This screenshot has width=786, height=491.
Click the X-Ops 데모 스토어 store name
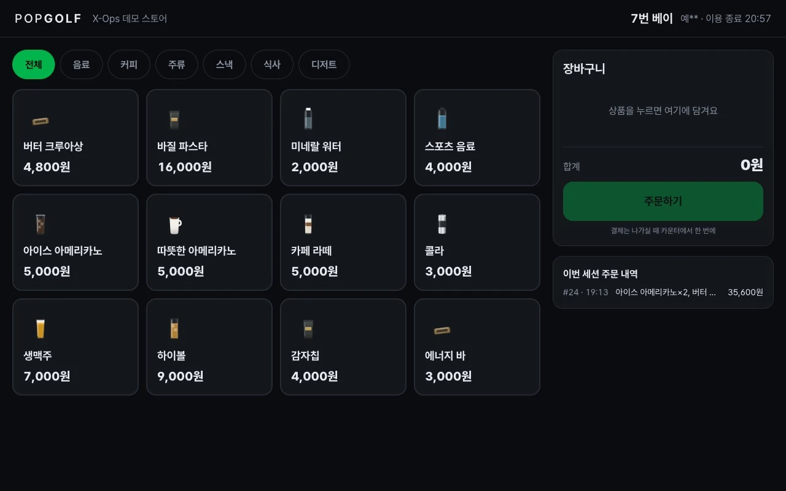click(130, 18)
